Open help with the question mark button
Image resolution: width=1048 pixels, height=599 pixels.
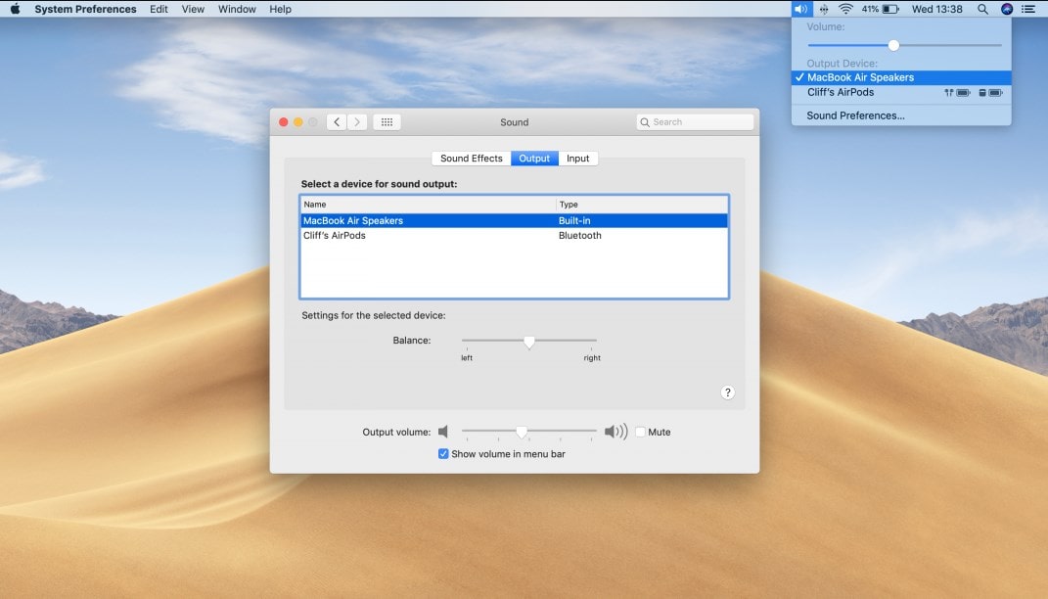coord(727,392)
